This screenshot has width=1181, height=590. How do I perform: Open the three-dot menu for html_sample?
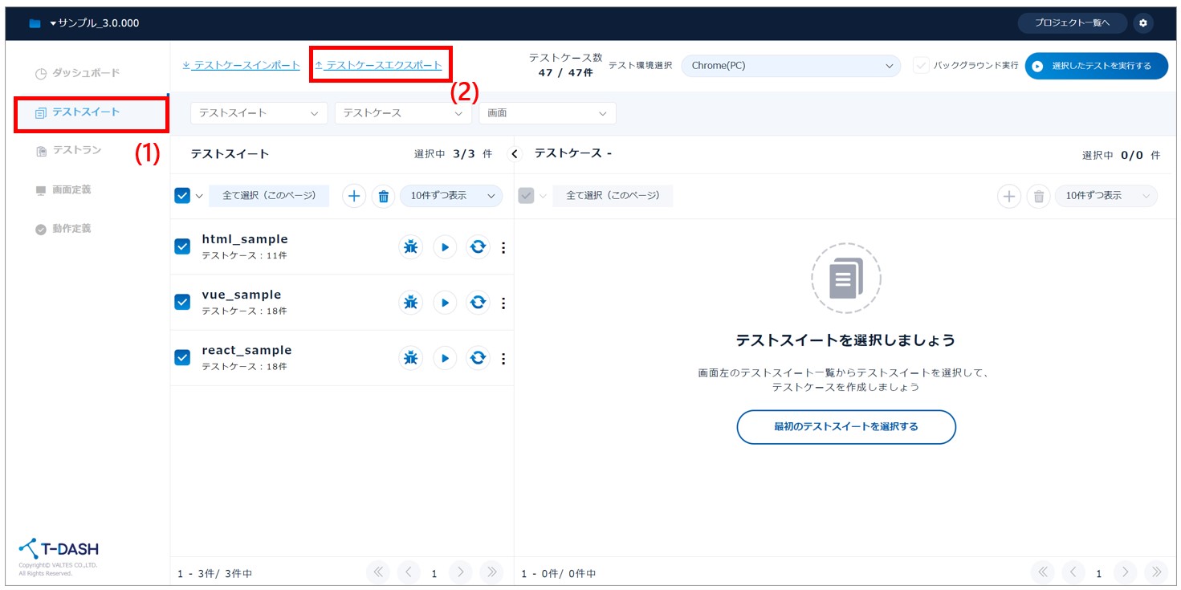point(503,247)
